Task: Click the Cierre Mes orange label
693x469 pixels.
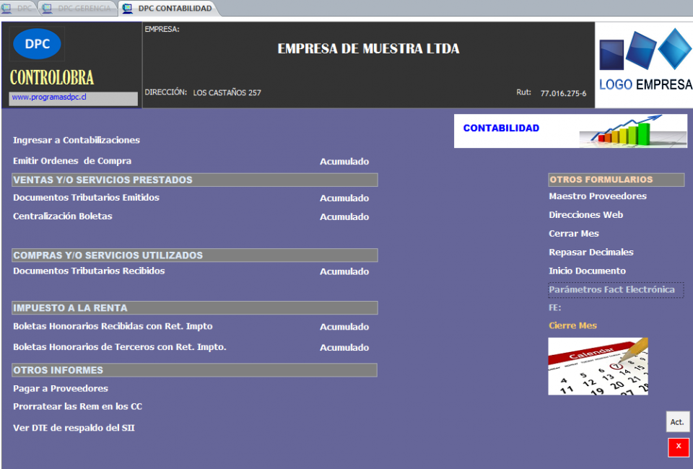Action: pyautogui.click(x=572, y=325)
